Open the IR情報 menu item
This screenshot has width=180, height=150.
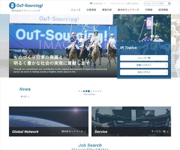click(149, 10)
